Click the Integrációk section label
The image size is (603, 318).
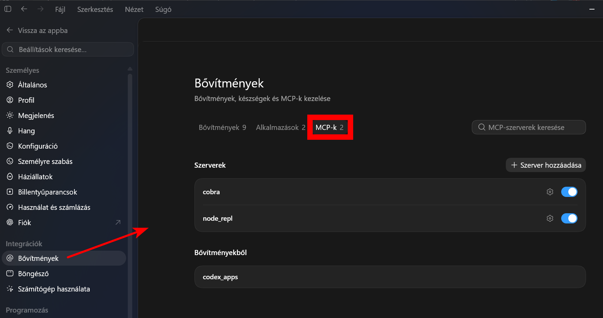(x=24, y=244)
